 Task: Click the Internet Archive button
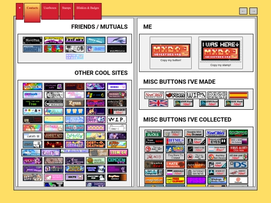(x=196, y=172)
